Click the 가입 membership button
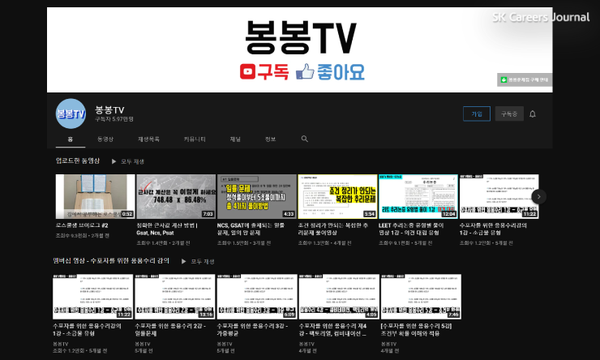 click(x=477, y=114)
